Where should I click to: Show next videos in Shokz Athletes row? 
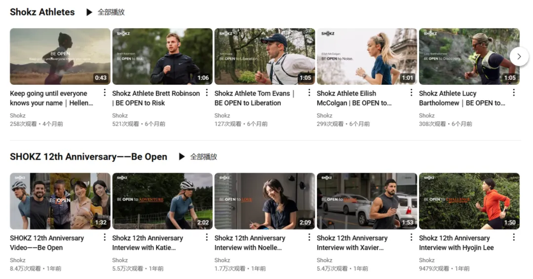(x=519, y=56)
